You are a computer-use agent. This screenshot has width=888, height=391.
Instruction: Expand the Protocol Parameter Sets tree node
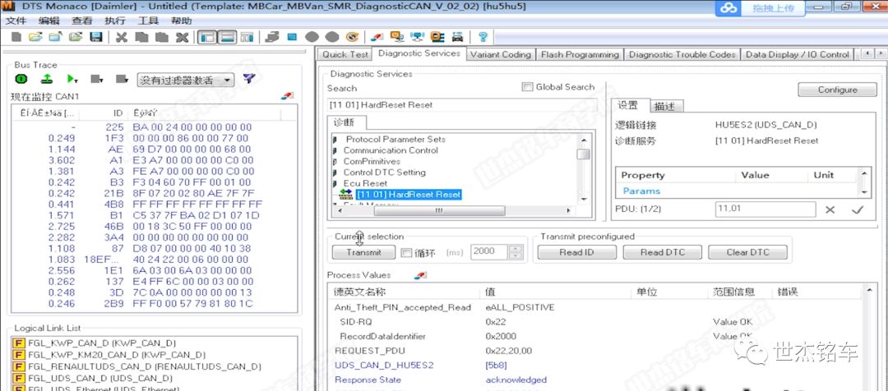pyautogui.click(x=335, y=139)
